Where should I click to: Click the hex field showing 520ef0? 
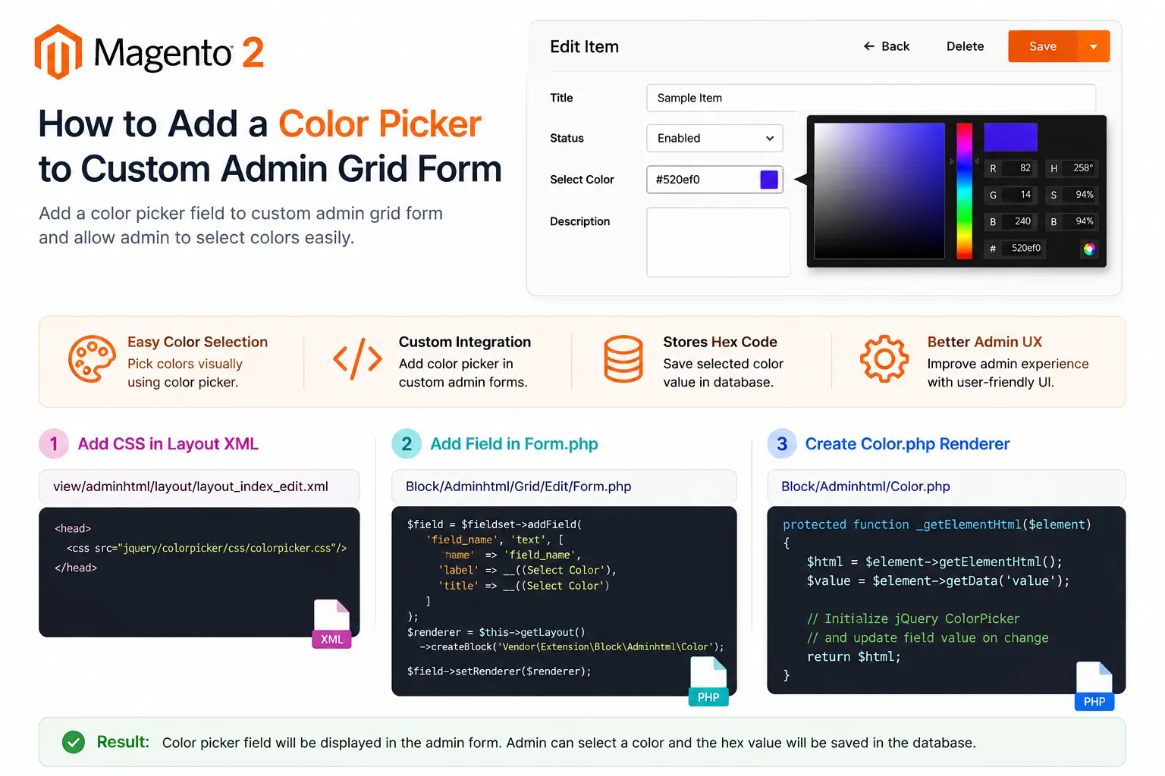pyautogui.click(x=1015, y=248)
